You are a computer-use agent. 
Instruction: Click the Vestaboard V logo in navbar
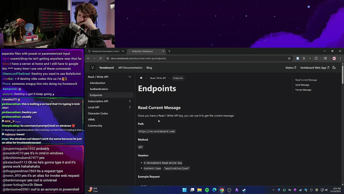coord(93,68)
